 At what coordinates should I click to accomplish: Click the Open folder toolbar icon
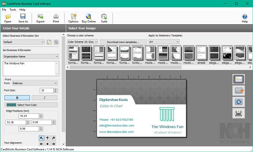(8, 16)
